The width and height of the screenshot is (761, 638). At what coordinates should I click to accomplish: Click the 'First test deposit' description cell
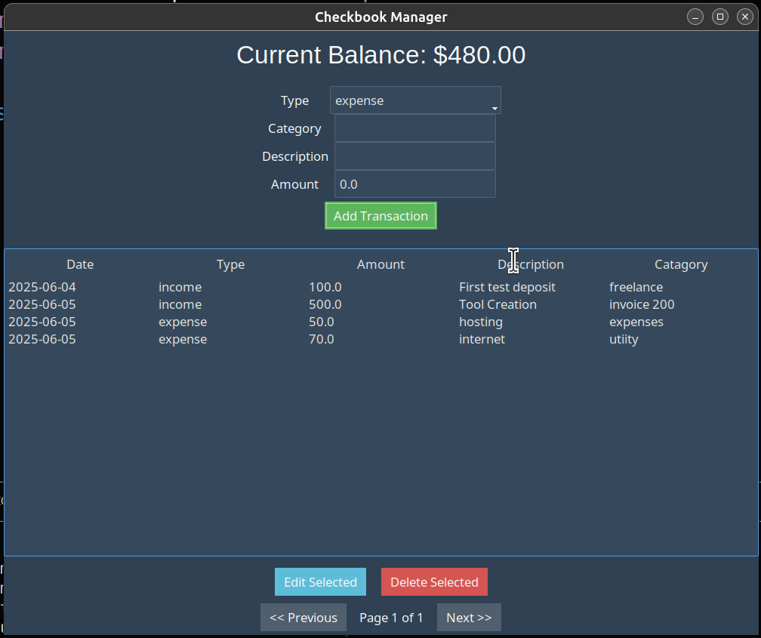(x=507, y=287)
